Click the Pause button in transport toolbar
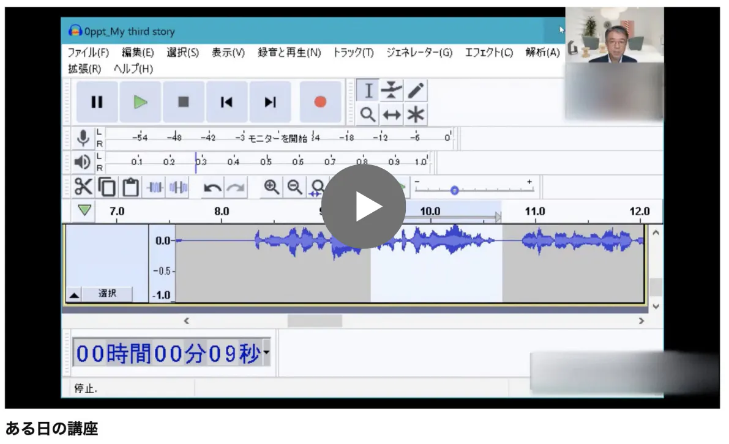Image resolution: width=729 pixels, height=444 pixels. point(97,102)
